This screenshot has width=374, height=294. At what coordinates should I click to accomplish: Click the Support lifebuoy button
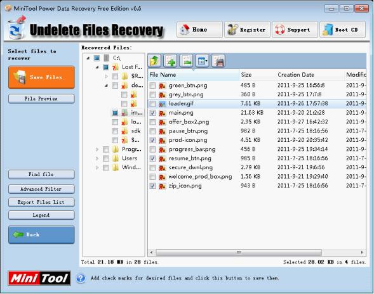pyautogui.click(x=295, y=30)
